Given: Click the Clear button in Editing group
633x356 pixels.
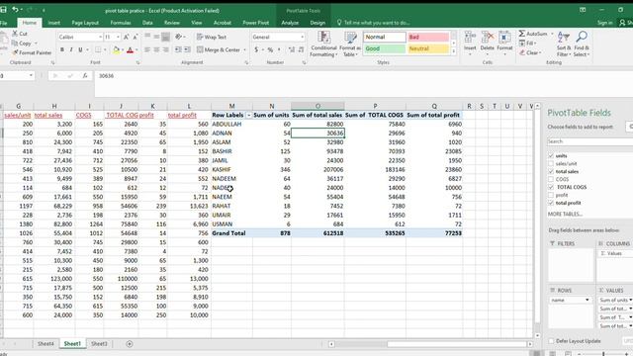Looking at the screenshot, I should (x=530, y=52).
